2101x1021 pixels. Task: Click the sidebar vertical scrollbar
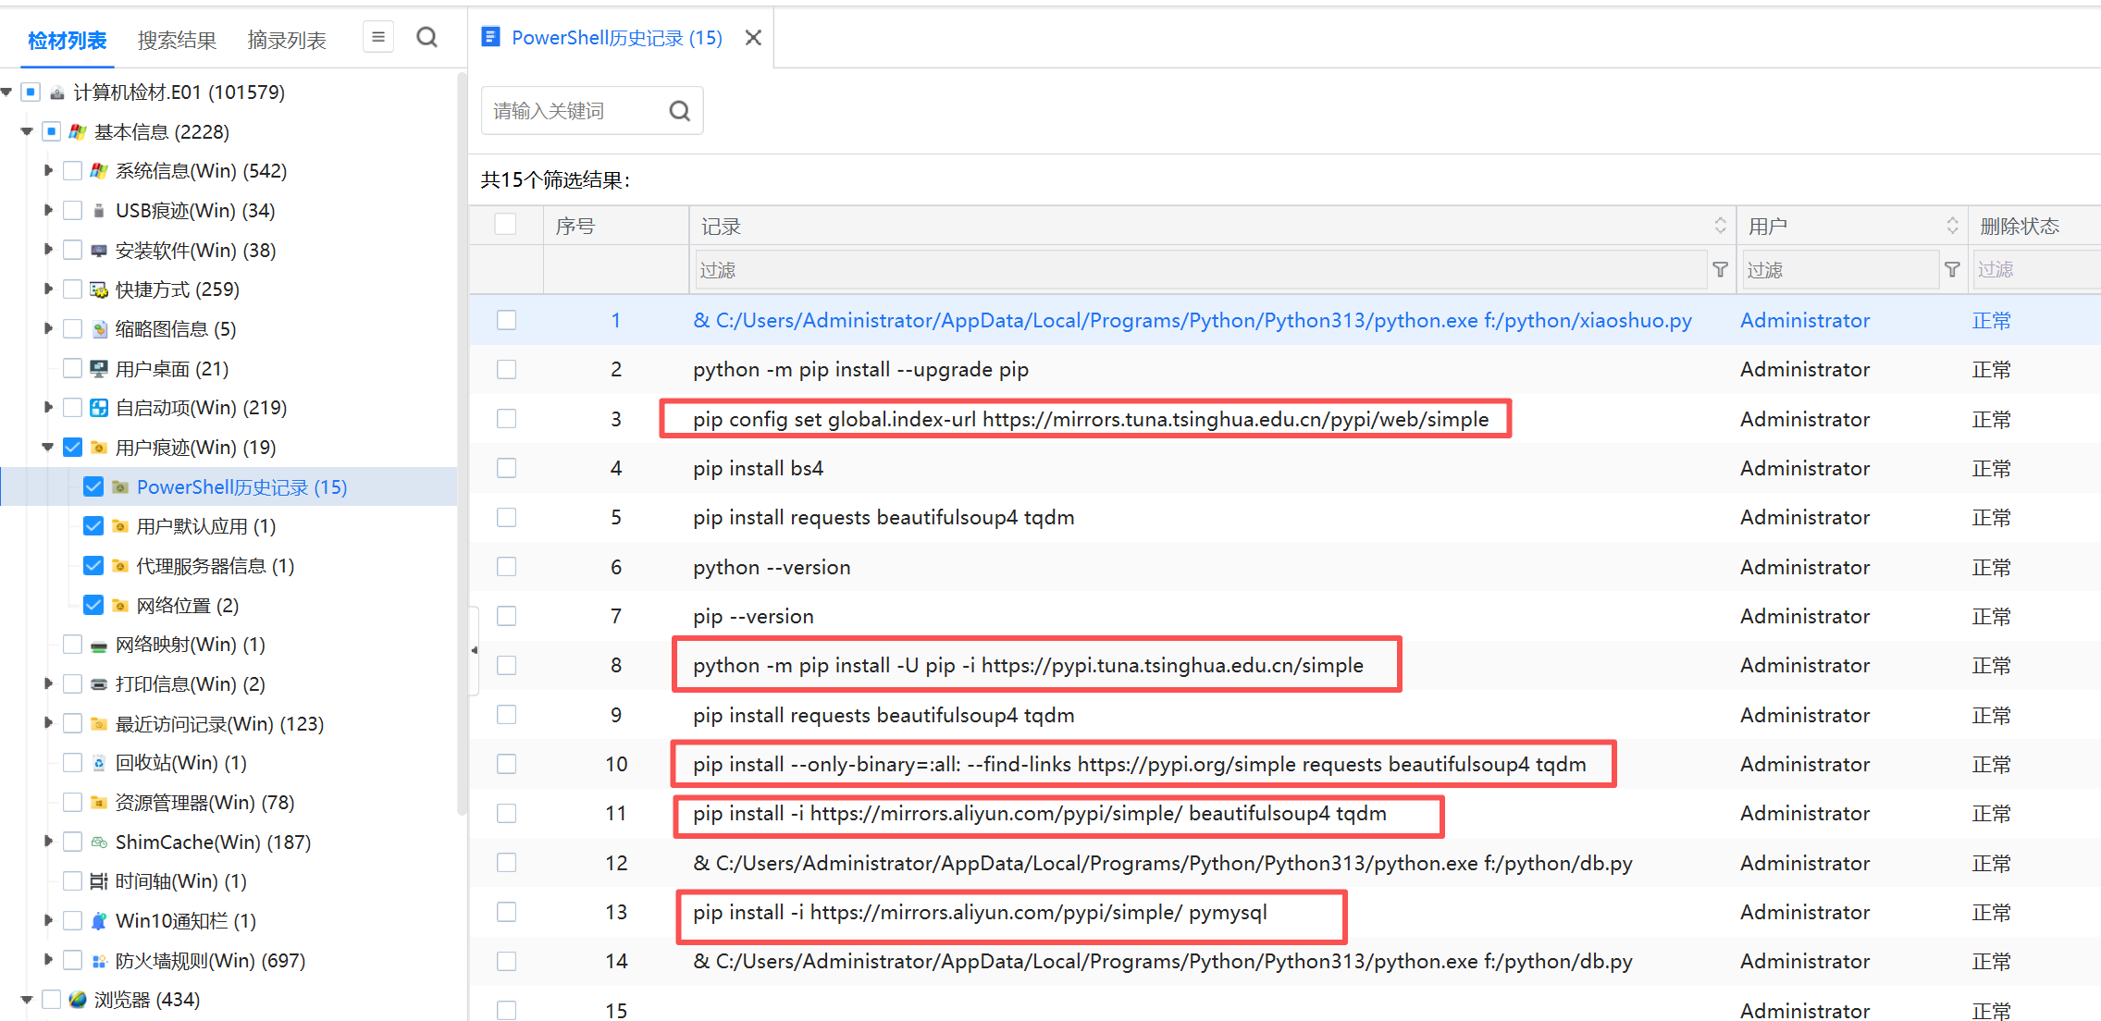coord(461,444)
